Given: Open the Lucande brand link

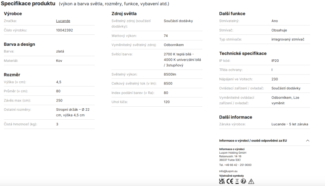Looking at the screenshot, I should point(63,21).
